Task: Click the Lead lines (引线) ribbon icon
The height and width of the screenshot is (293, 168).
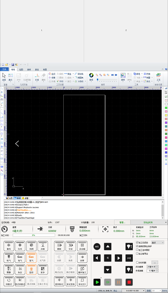Action: pyautogui.click(x=37, y=77)
